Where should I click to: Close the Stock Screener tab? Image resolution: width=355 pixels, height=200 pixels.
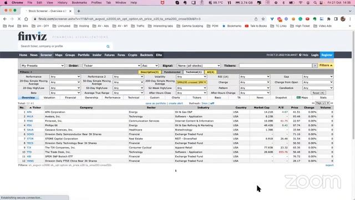click(x=70, y=11)
